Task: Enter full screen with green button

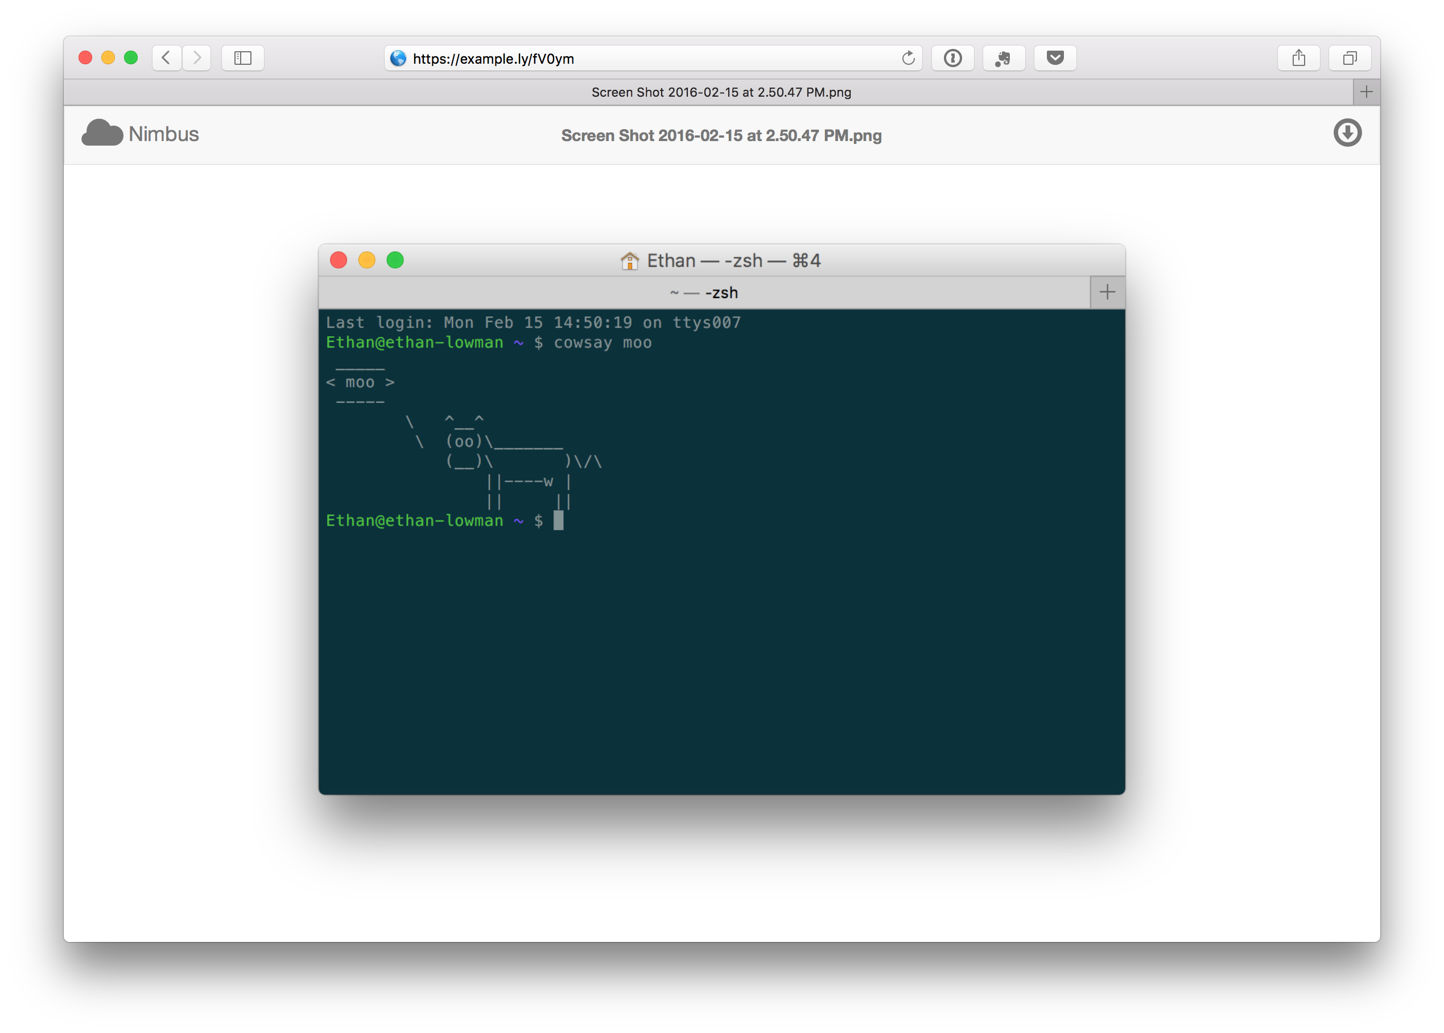Action: pyautogui.click(x=131, y=58)
